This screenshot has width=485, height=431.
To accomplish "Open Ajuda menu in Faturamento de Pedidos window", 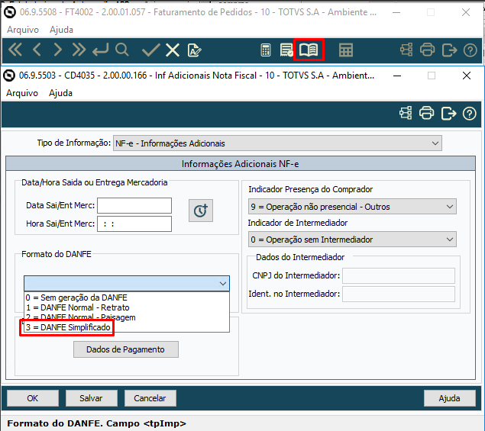I will [x=62, y=30].
